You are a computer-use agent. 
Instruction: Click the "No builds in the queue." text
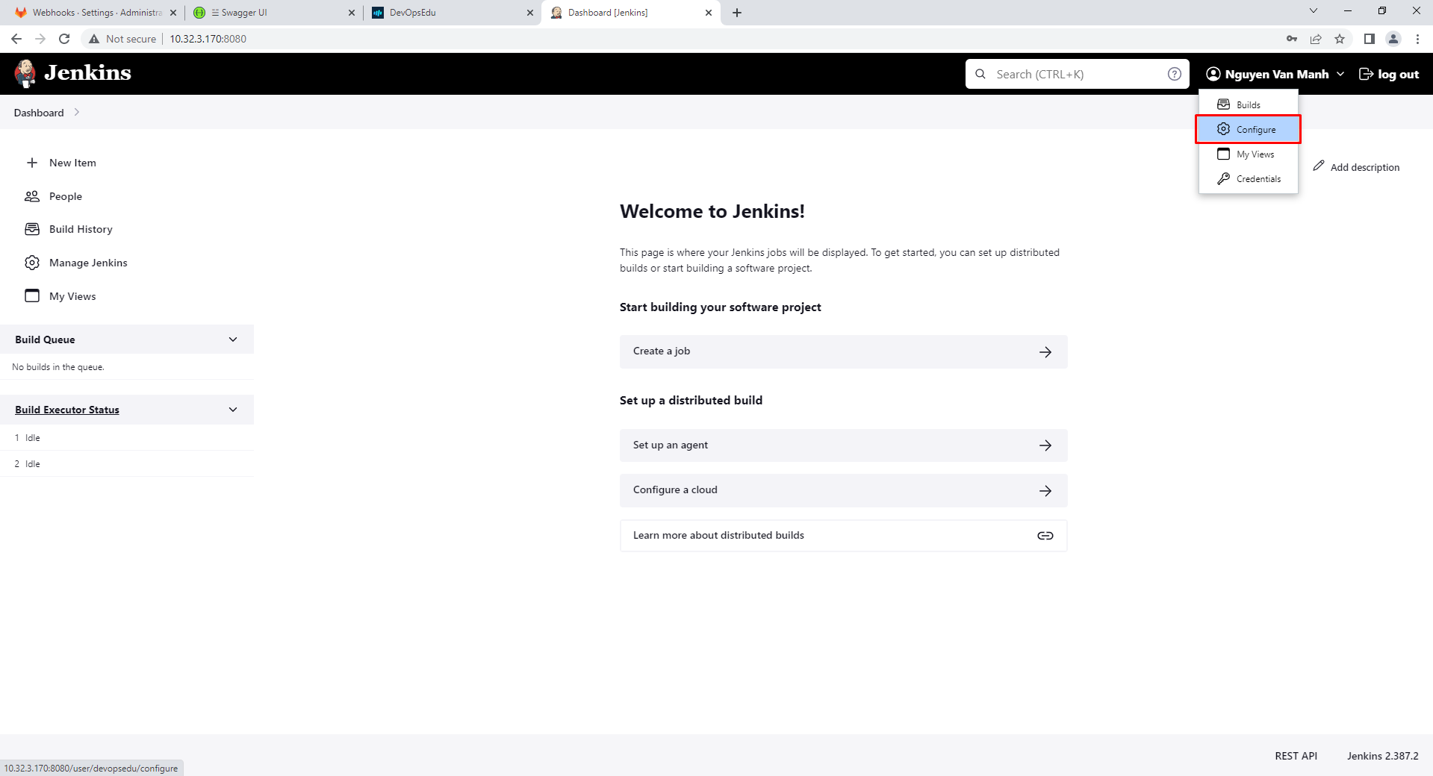click(58, 367)
